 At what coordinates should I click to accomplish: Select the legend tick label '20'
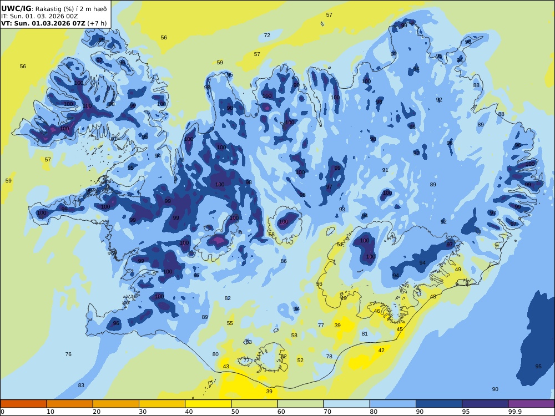click(x=96, y=412)
